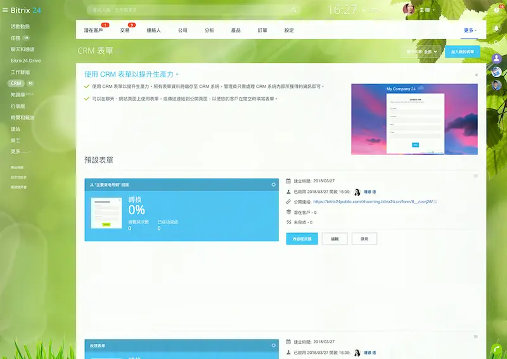The image size is (507, 359).
Task: Open 行事曆 in left sidebar
Action: click(x=18, y=106)
